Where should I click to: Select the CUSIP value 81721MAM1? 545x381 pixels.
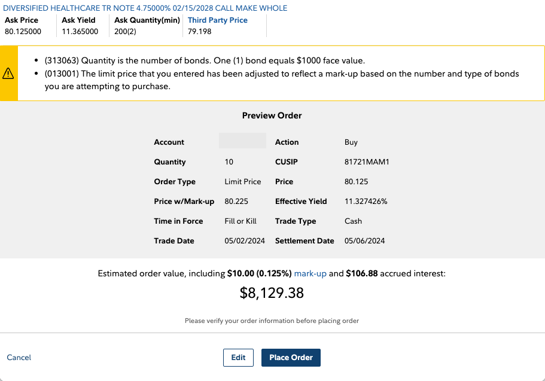click(x=367, y=161)
